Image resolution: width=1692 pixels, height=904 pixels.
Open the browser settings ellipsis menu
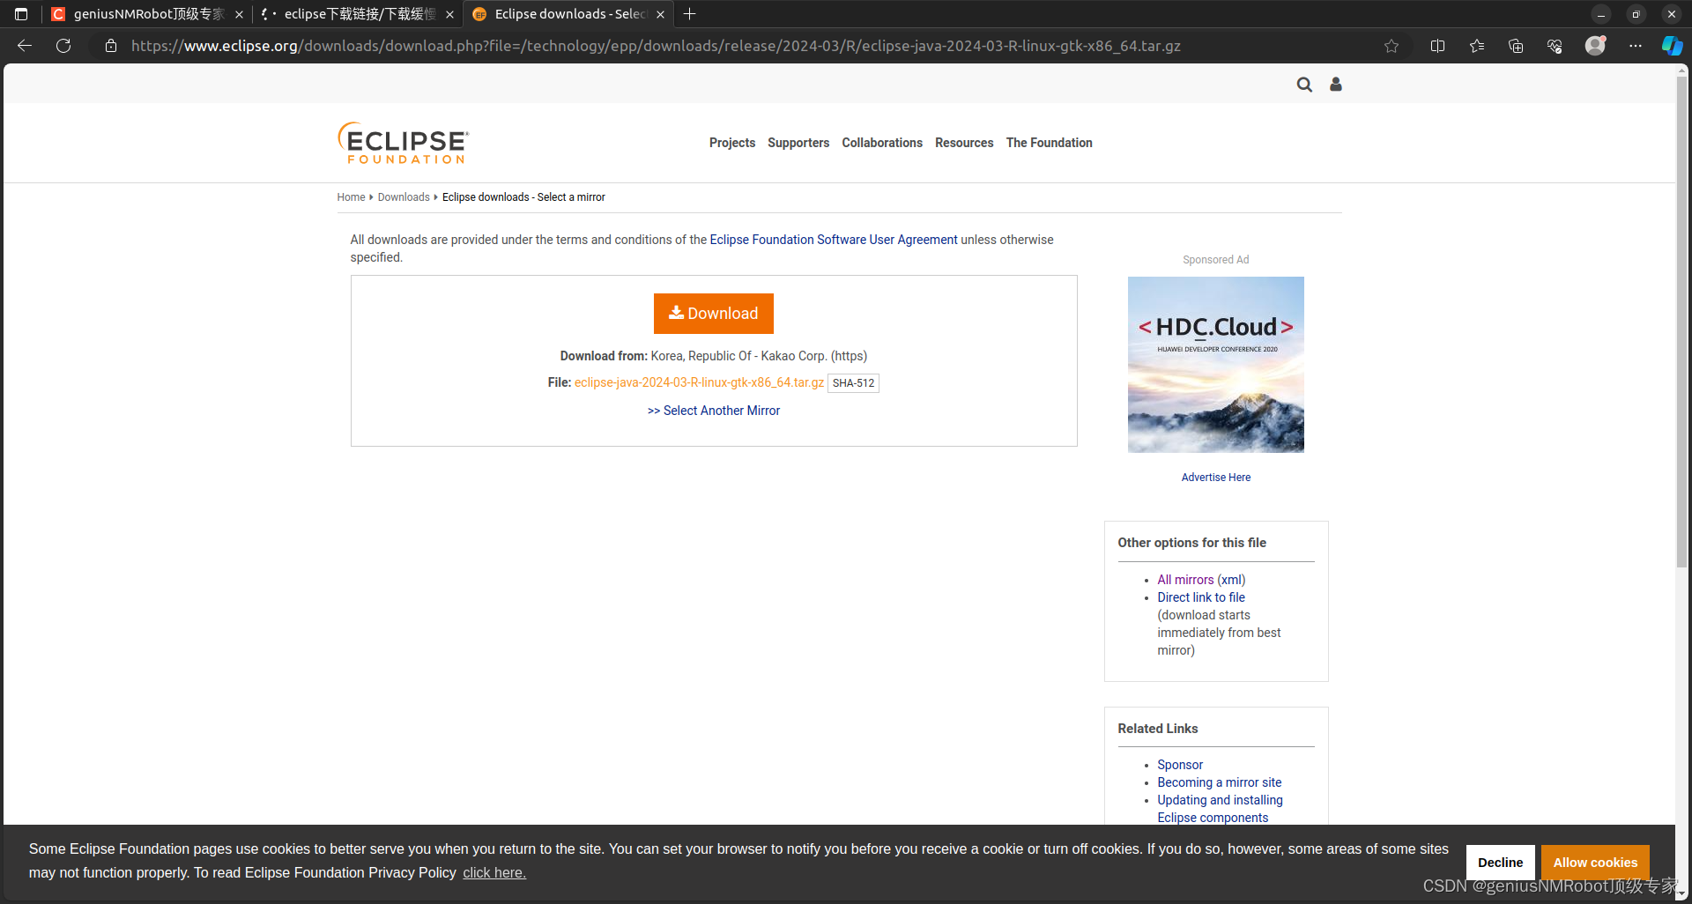(x=1636, y=46)
